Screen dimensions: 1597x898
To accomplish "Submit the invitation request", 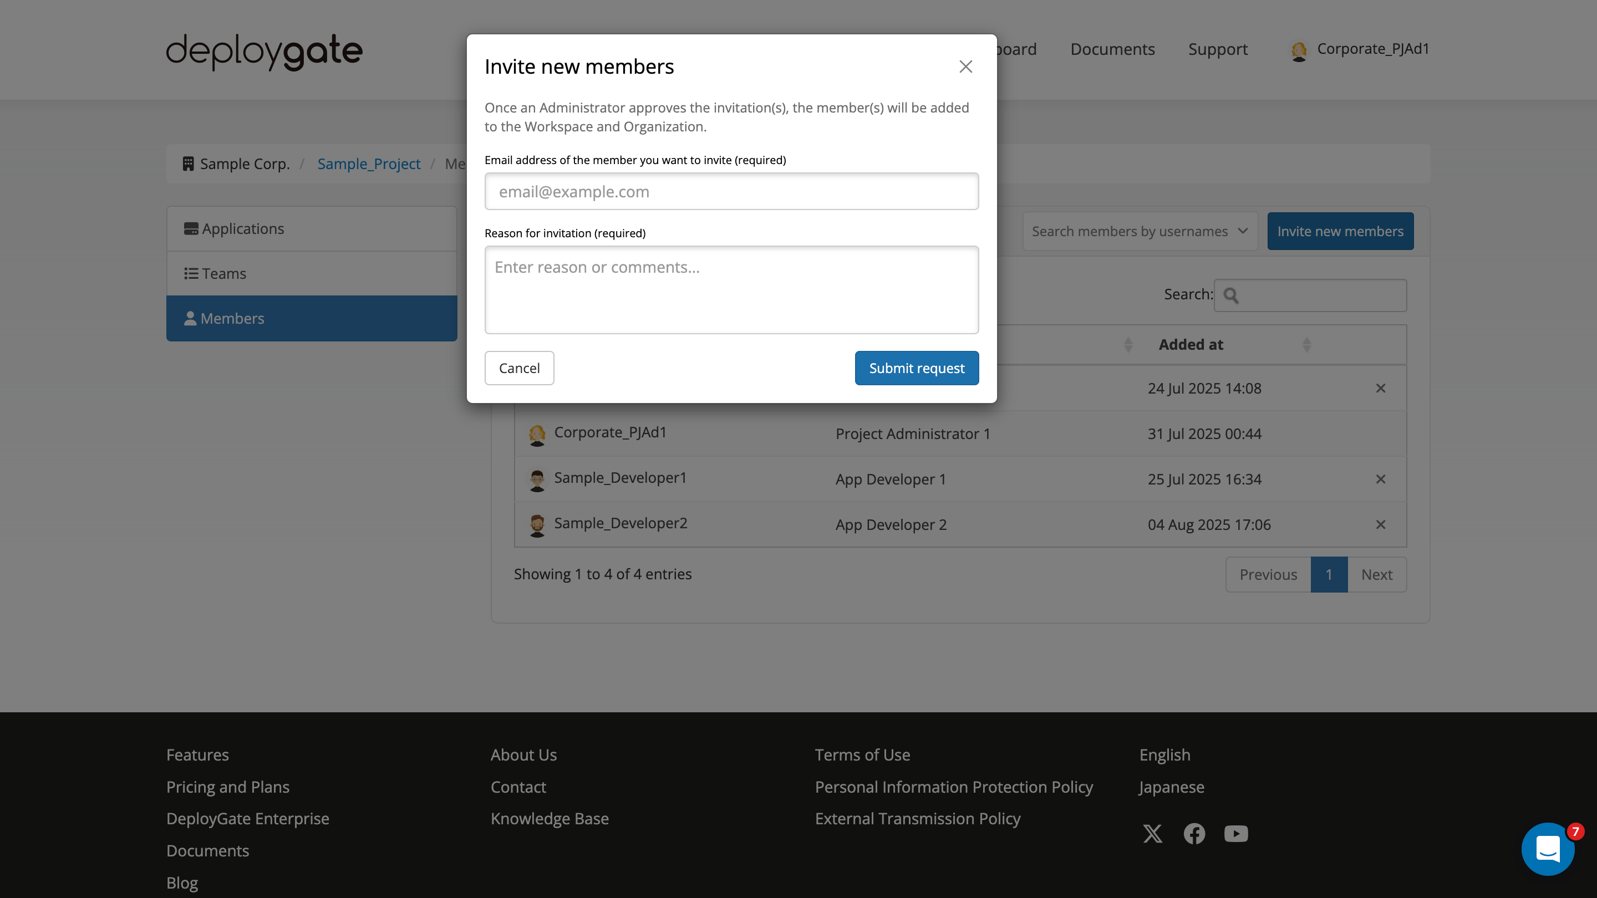I will click(916, 368).
